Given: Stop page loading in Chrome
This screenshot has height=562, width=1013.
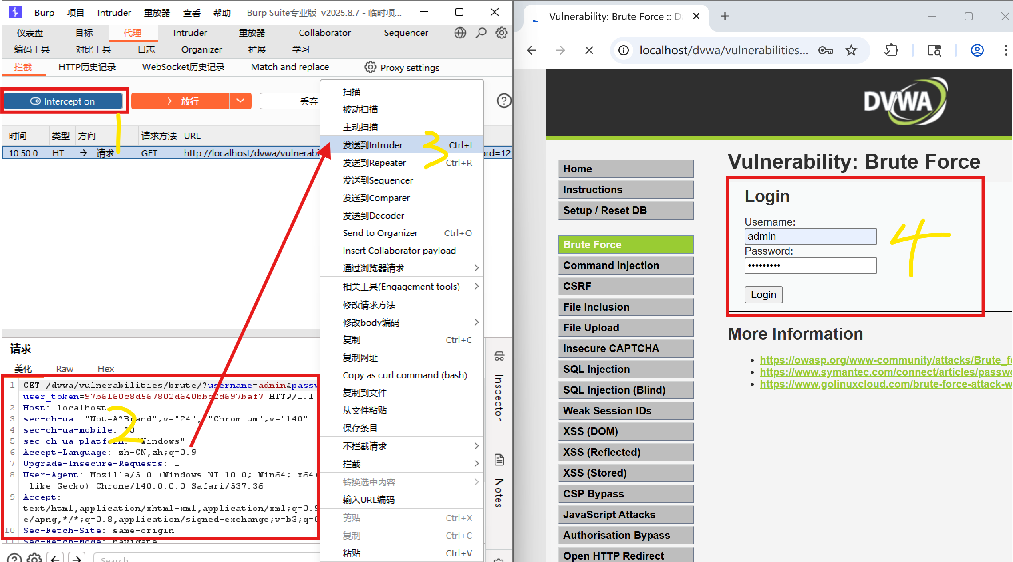Looking at the screenshot, I should pyautogui.click(x=589, y=50).
